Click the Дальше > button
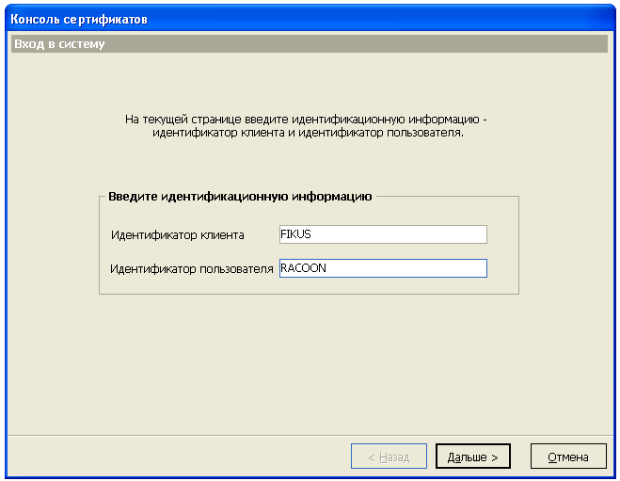Viewport: 620px width, 481px height. 473,457
